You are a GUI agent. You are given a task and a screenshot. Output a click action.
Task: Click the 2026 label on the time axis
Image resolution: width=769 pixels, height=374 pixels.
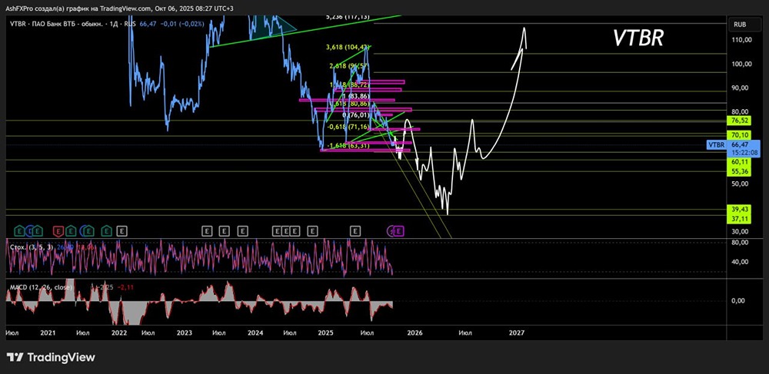pyautogui.click(x=415, y=333)
